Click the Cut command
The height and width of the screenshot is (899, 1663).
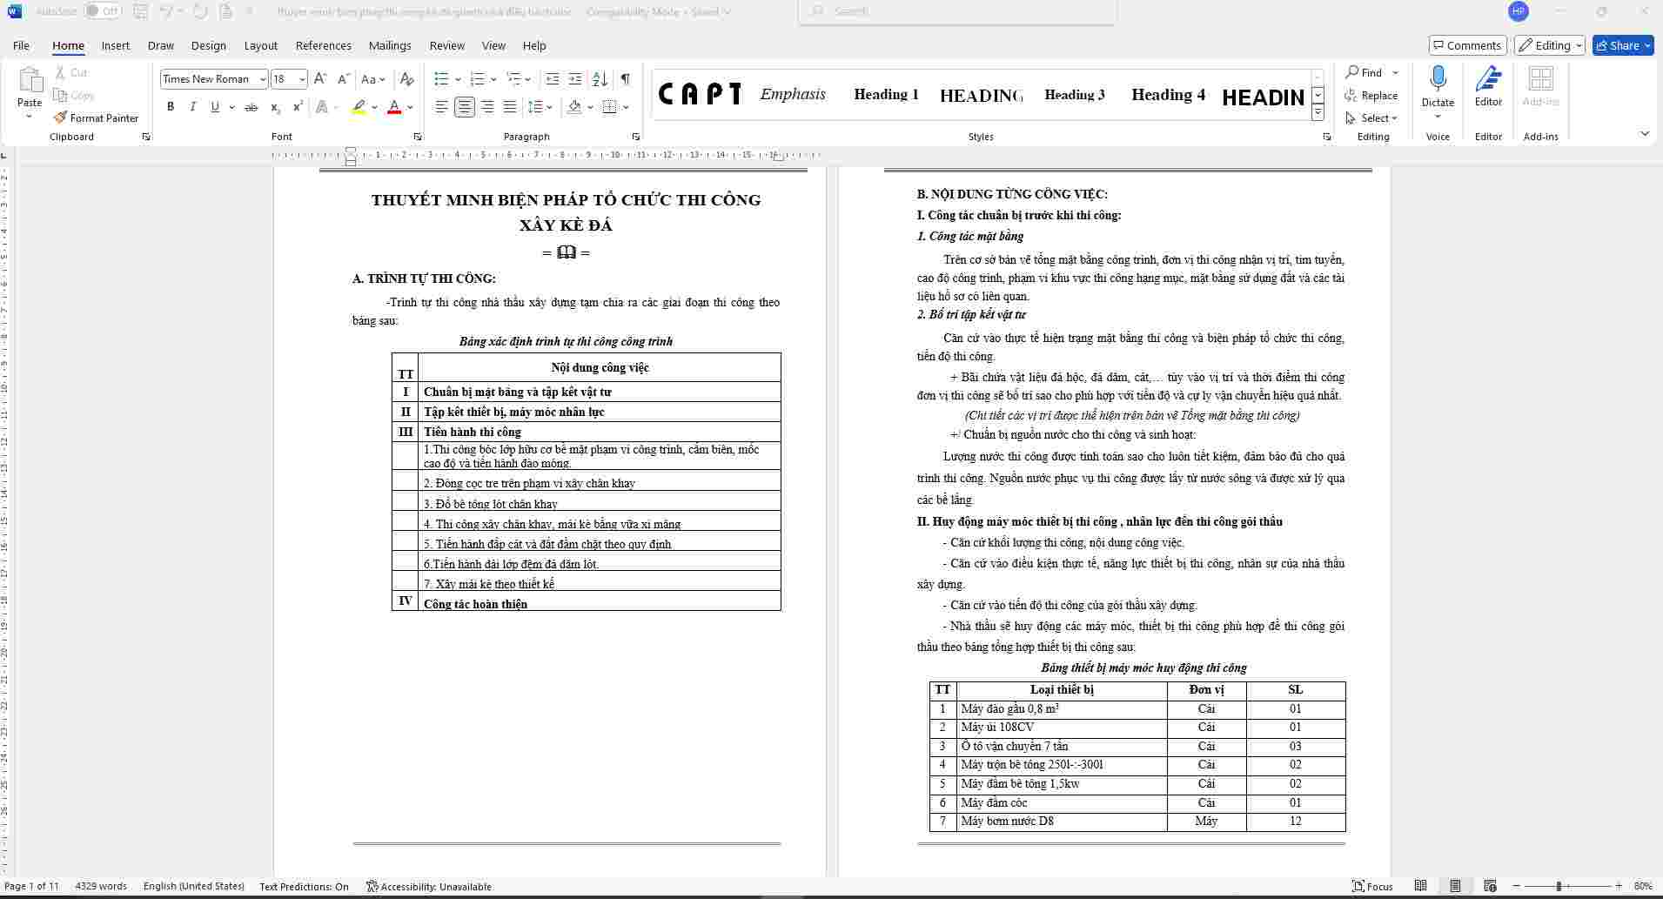(70, 72)
